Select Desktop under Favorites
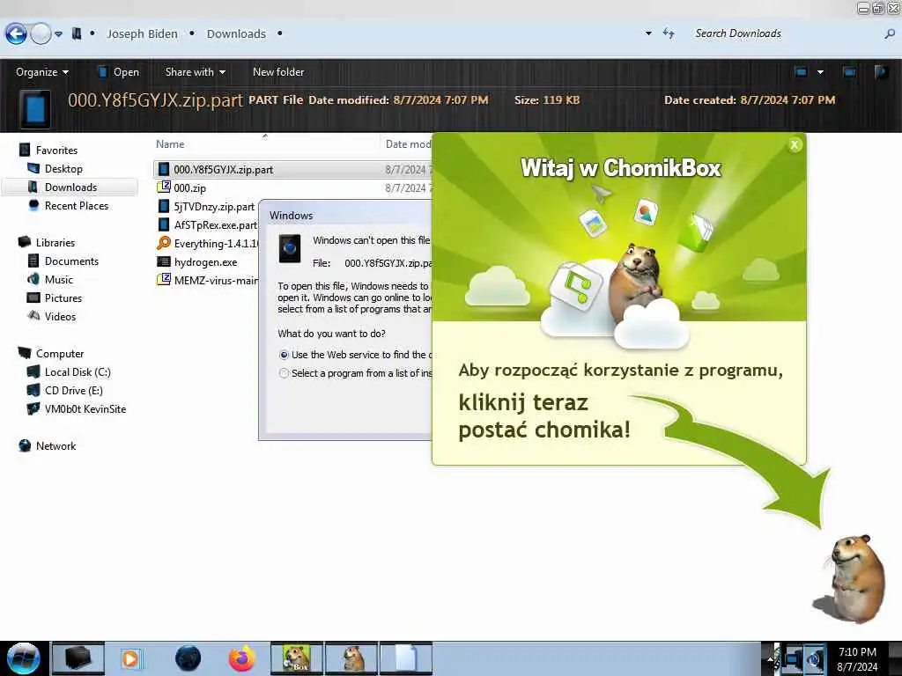 [63, 168]
